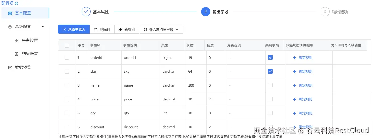The width and height of the screenshot is (374, 139).
Task: Select the row checkbox for name
Action: (x=67, y=85)
